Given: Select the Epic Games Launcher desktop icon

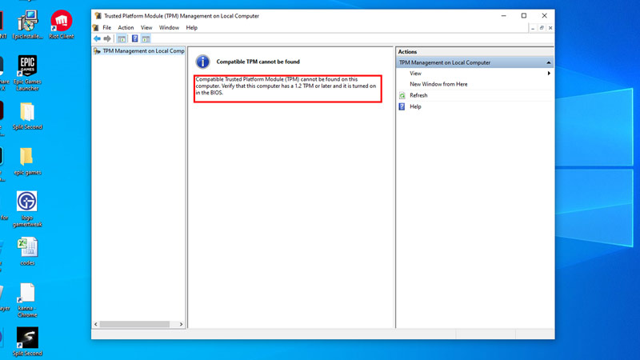Looking at the screenshot, I should (x=27, y=73).
